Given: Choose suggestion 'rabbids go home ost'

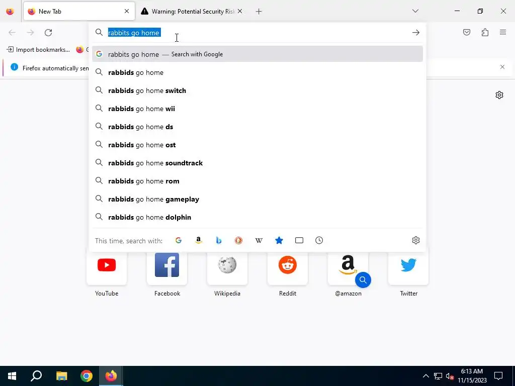Looking at the screenshot, I should pos(257,145).
